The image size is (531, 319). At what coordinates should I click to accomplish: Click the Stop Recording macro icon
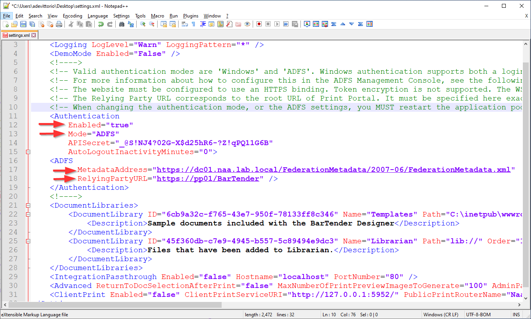coord(268,24)
